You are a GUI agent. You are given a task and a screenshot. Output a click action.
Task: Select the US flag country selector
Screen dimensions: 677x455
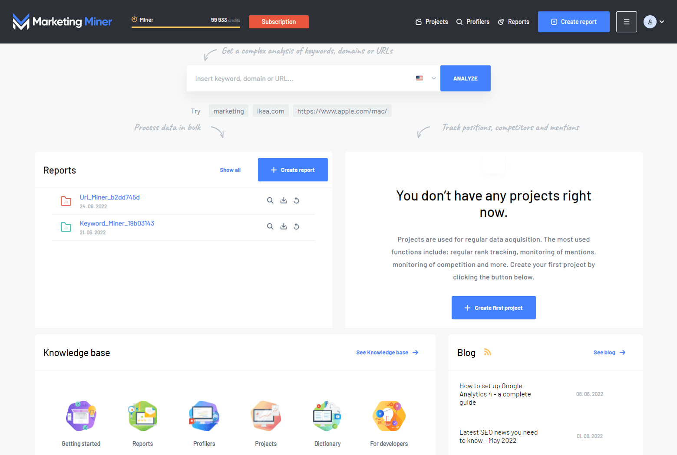tap(426, 79)
